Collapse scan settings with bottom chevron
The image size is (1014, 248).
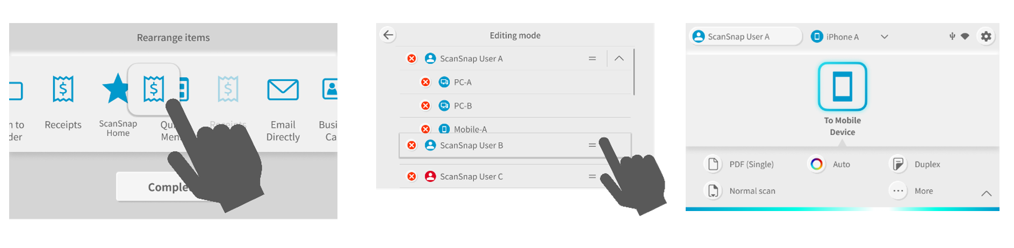tap(986, 194)
